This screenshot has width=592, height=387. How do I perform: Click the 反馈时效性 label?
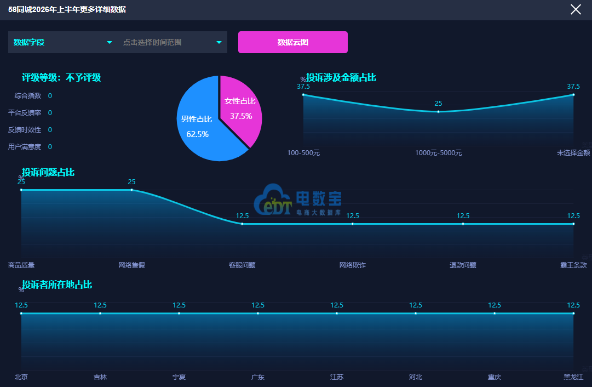(x=25, y=129)
